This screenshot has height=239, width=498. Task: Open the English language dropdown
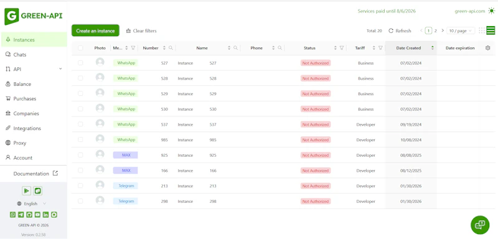[32, 204]
